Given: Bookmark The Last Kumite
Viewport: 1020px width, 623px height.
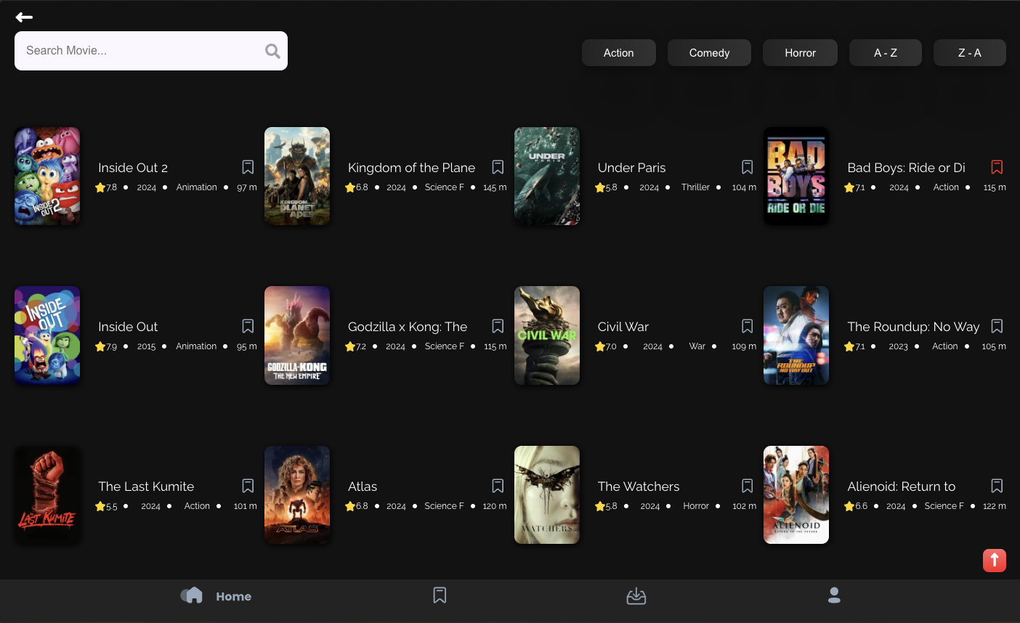Looking at the screenshot, I should pyautogui.click(x=248, y=486).
